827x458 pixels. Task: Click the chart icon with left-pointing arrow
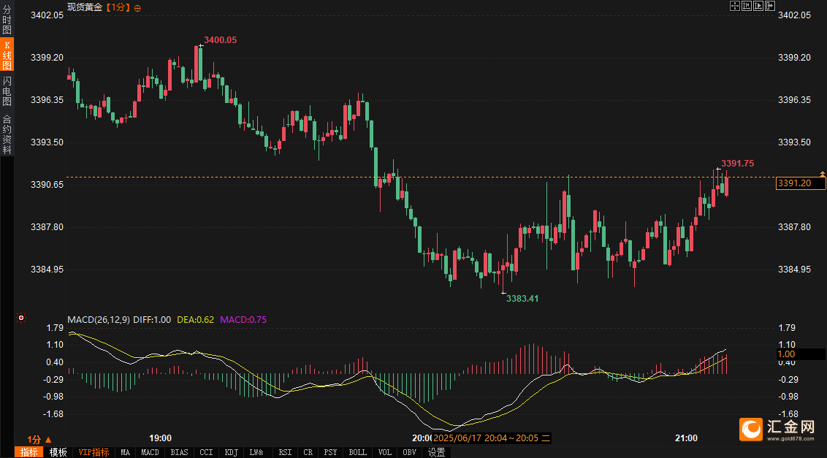coord(747,6)
